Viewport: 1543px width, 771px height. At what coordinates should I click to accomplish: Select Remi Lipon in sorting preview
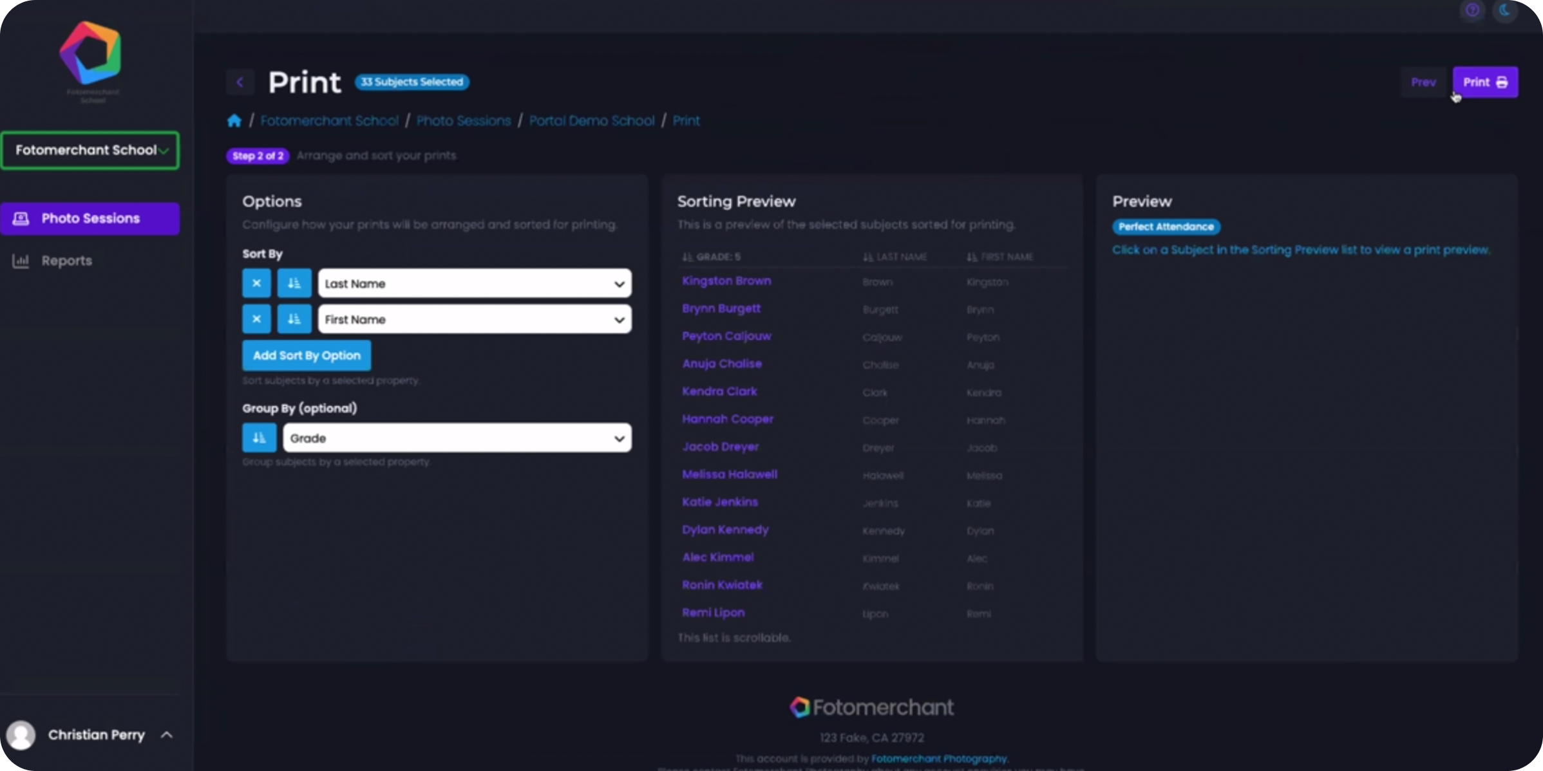pos(714,613)
